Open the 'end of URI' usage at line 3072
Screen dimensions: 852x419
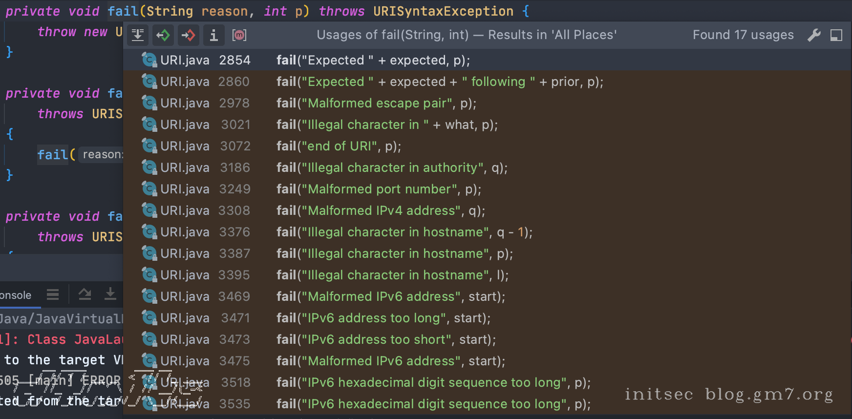point(339,146)
